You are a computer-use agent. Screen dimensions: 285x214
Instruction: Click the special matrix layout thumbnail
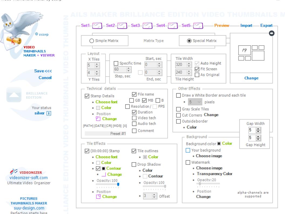[x=251, y=53]
